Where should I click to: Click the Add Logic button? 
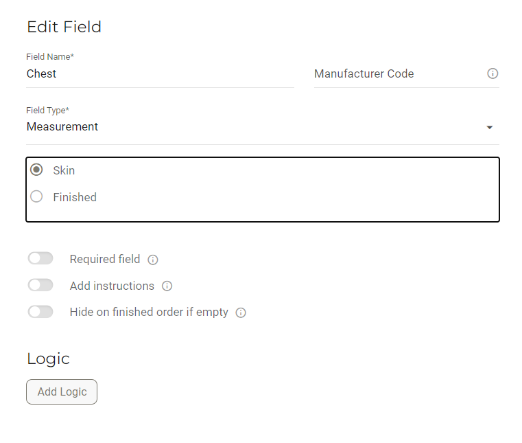(62, 391)
